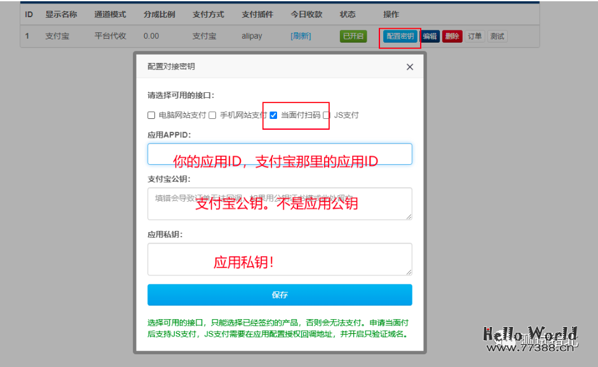Click the 显示名称 column header
The width and height of the screenshot is (598, 367).
(x=61, y=15)
